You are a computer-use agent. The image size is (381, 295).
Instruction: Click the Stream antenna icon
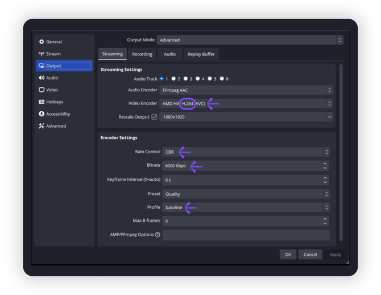(x=42, y=54)
